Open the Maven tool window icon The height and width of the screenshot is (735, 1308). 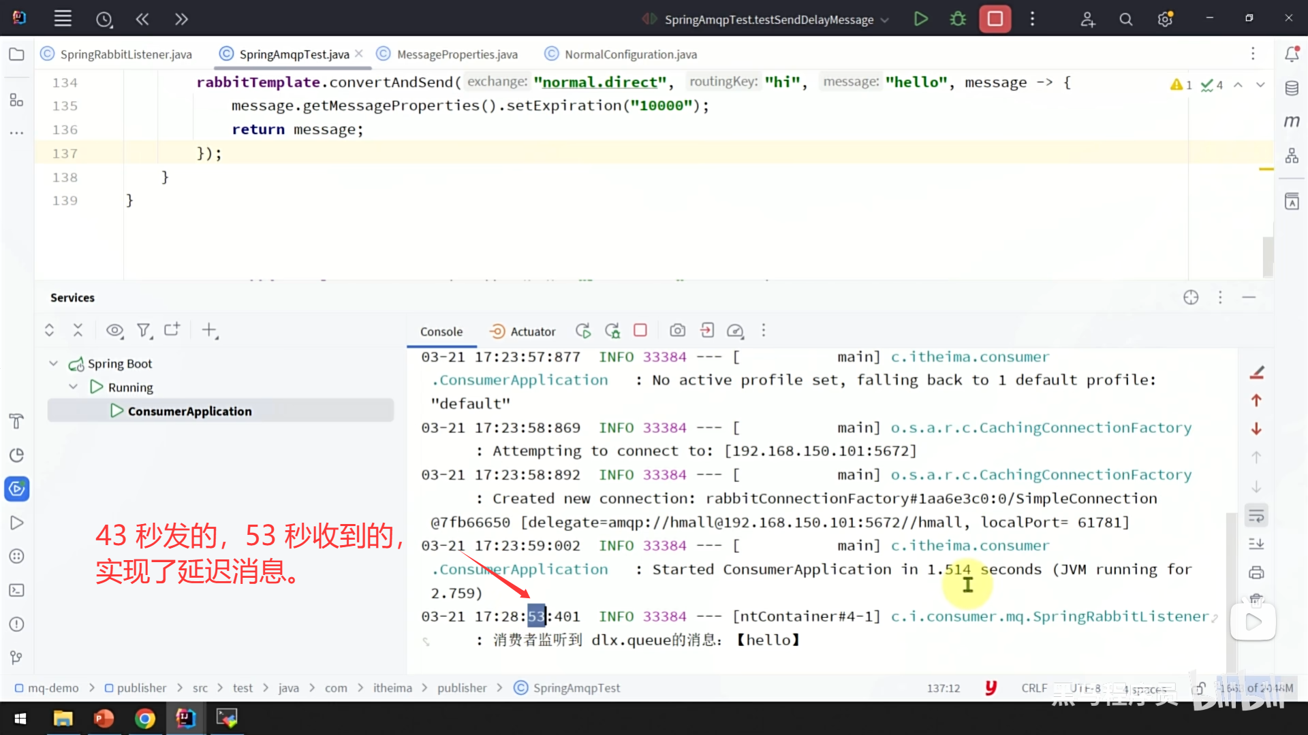pos(1292,122)
